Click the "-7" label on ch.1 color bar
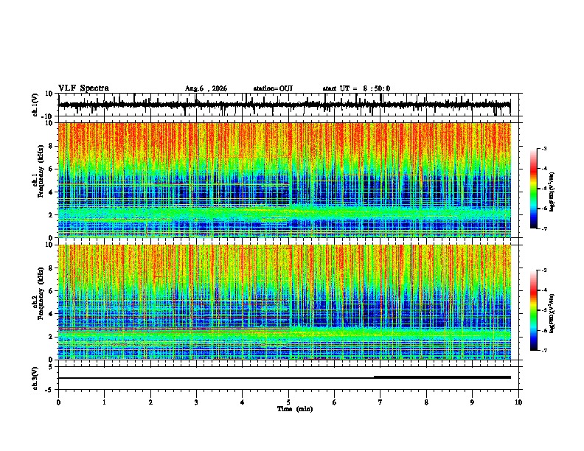Screen dimensions: 584x451 (x=544, y=228)
